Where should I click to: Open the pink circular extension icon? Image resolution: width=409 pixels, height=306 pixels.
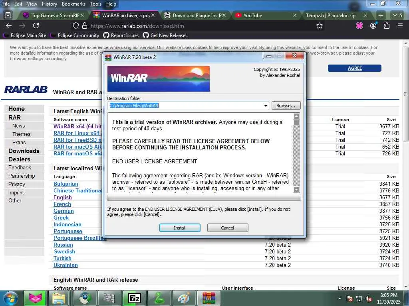point(359,25)
